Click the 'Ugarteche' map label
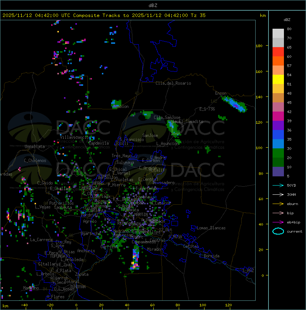Screen dimensions: 306x310 (91, 233)
